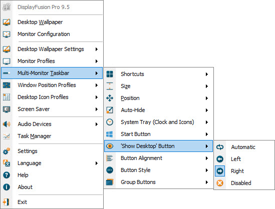275x209 pixels.
Task: Click the Audio Devices speaker icon
Action: [7, 124]
